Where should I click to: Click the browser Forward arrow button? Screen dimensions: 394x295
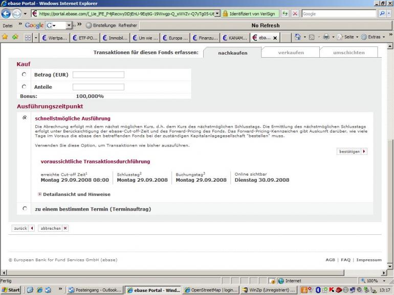tap(17, 14)
